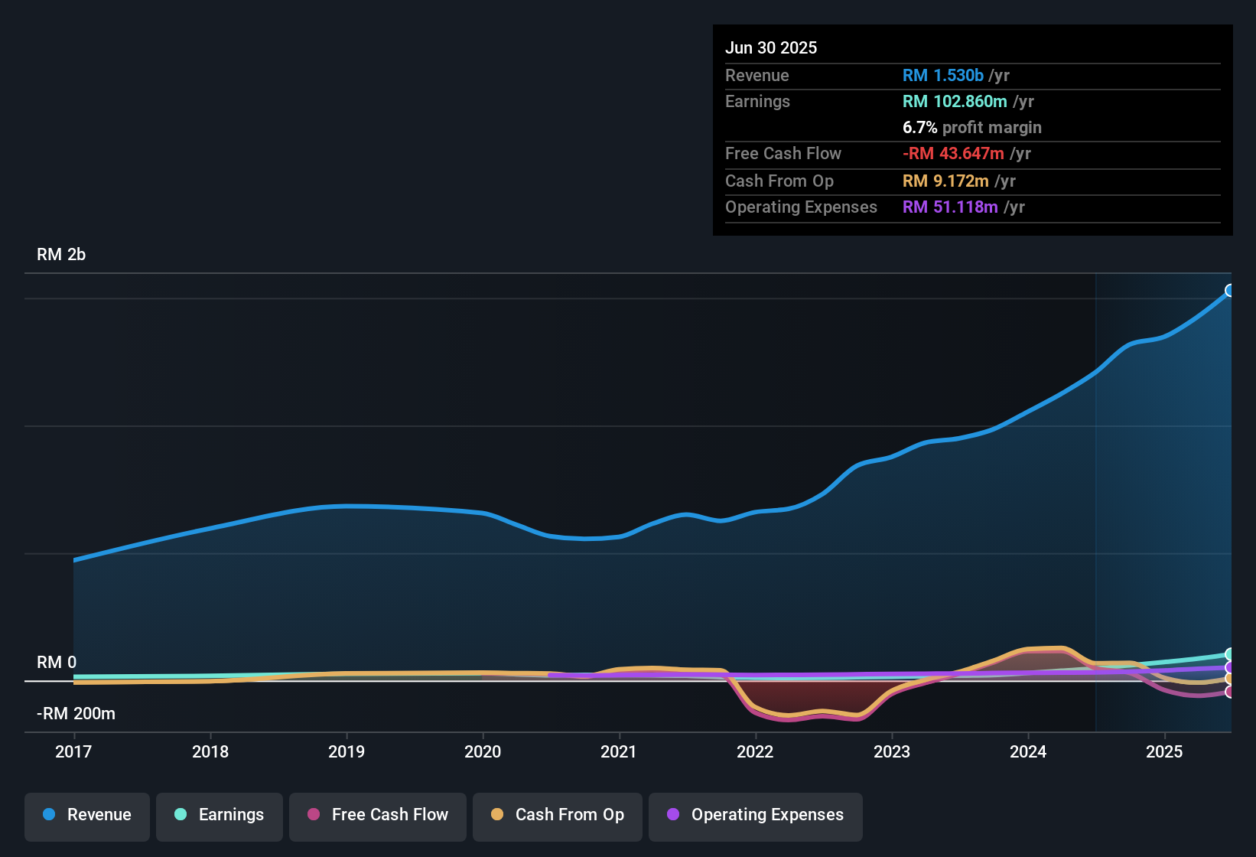Click the -RM 200m y-axis label
The width and height of the screenshot is (1256, 857).
point(76,714)
